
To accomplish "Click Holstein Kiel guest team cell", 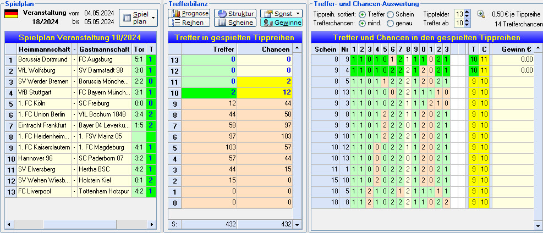I will click(104, 180).
